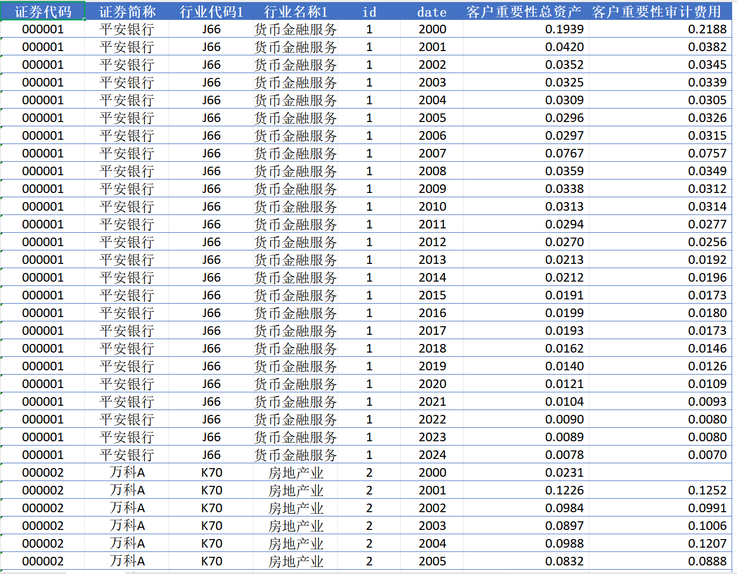Click the value 0.0314
The image size is (737, 574).
[x=660, y=206]
